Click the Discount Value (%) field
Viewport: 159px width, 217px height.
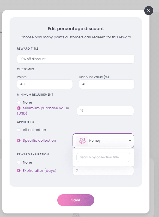[x=107, y=84]
